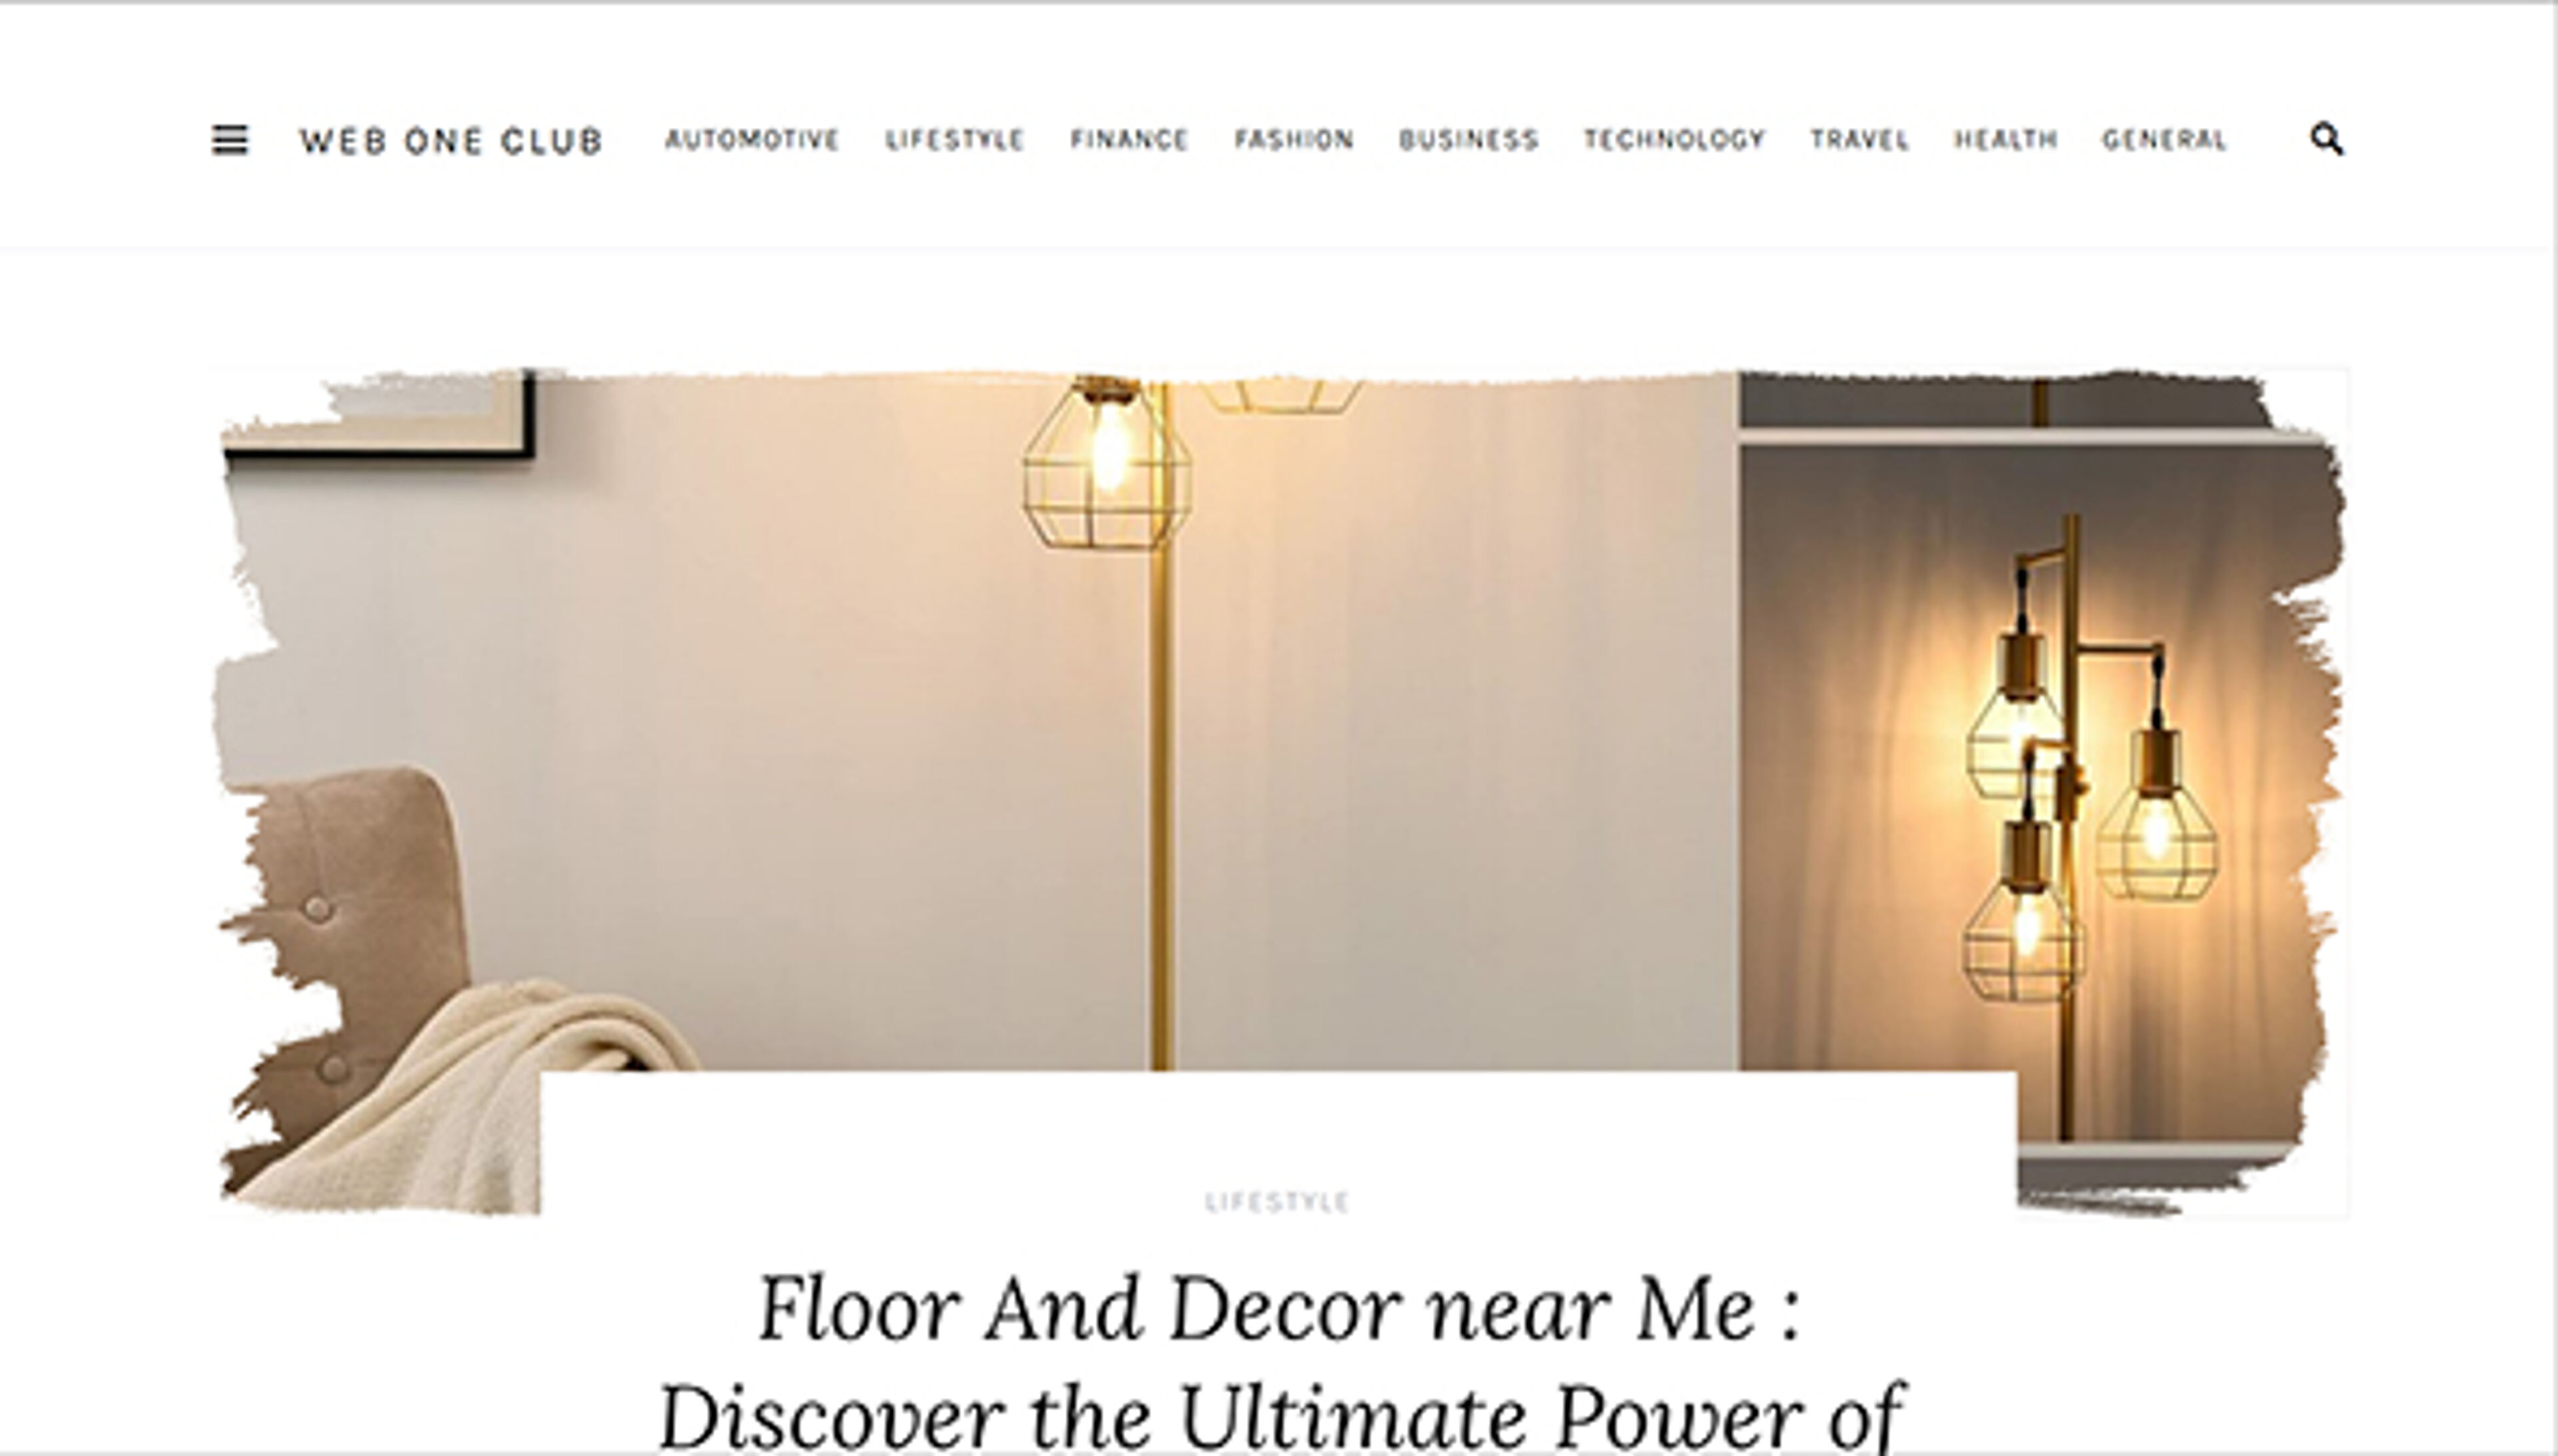Navigate to the Fashion section

(x=1294, y=140)
